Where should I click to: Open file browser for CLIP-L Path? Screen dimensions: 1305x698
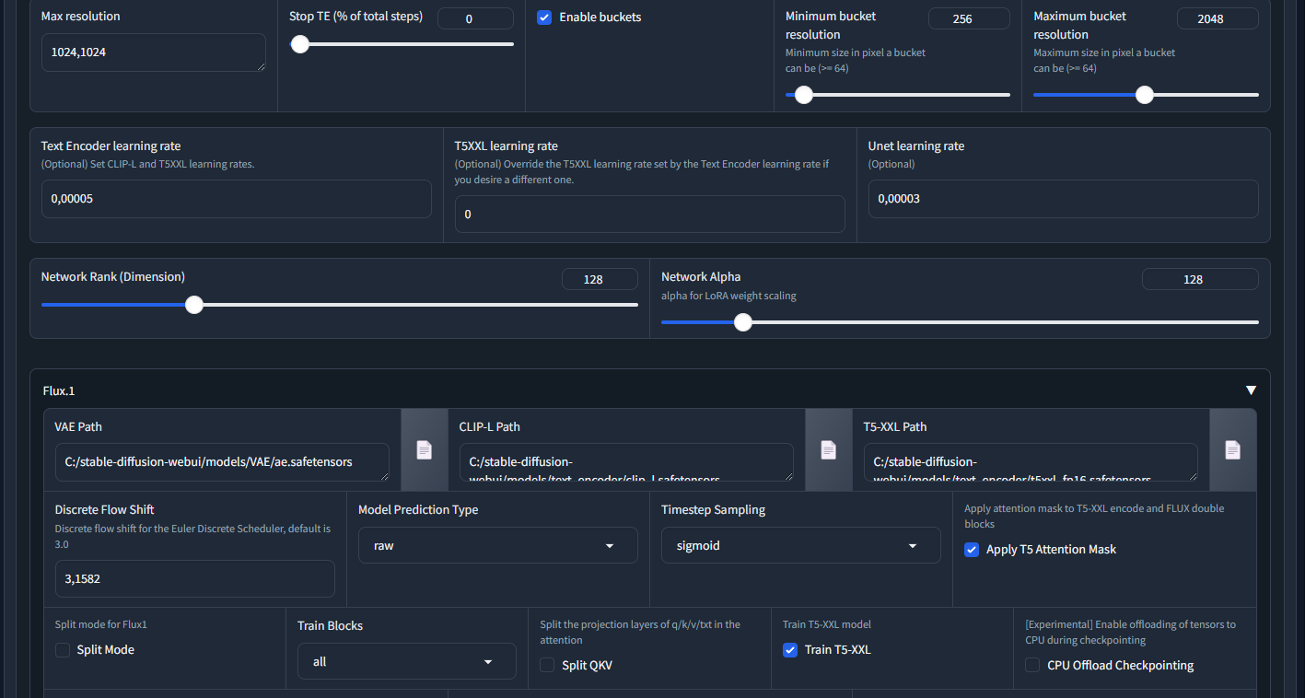[x=829, y=449]
